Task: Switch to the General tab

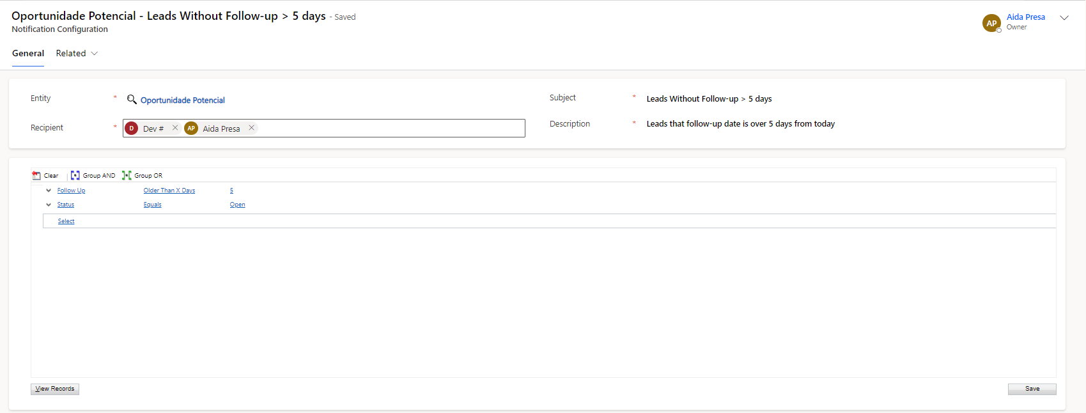Action: click(28, 54)
